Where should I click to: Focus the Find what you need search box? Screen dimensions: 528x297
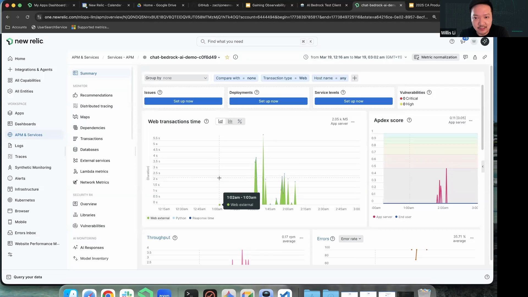tap(253, 42)
